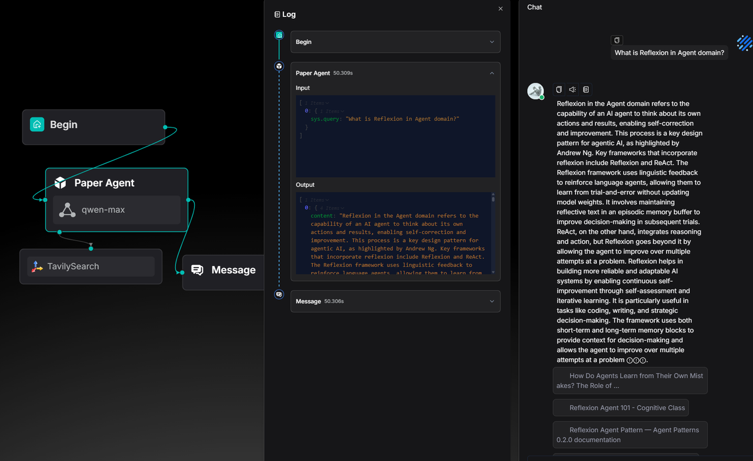Click the Message node speech bubble icon
Viewport: 753px width, 461px height.
198,270
